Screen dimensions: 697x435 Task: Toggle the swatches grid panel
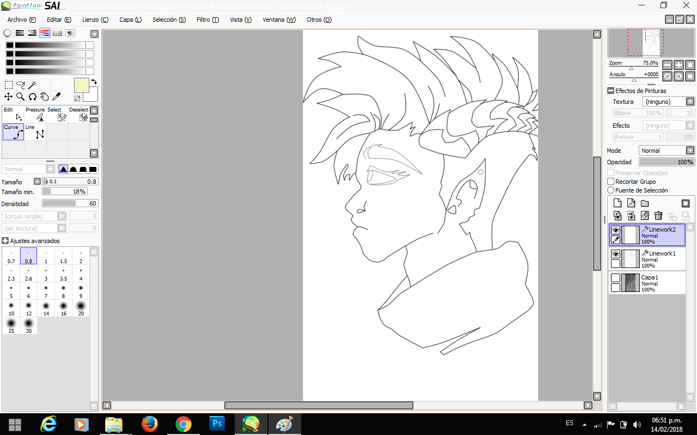(57, 33)
